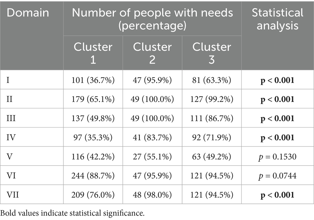Click the Cluster 1 column header
This screenshot has width=314, height=220.
[93, 53]
